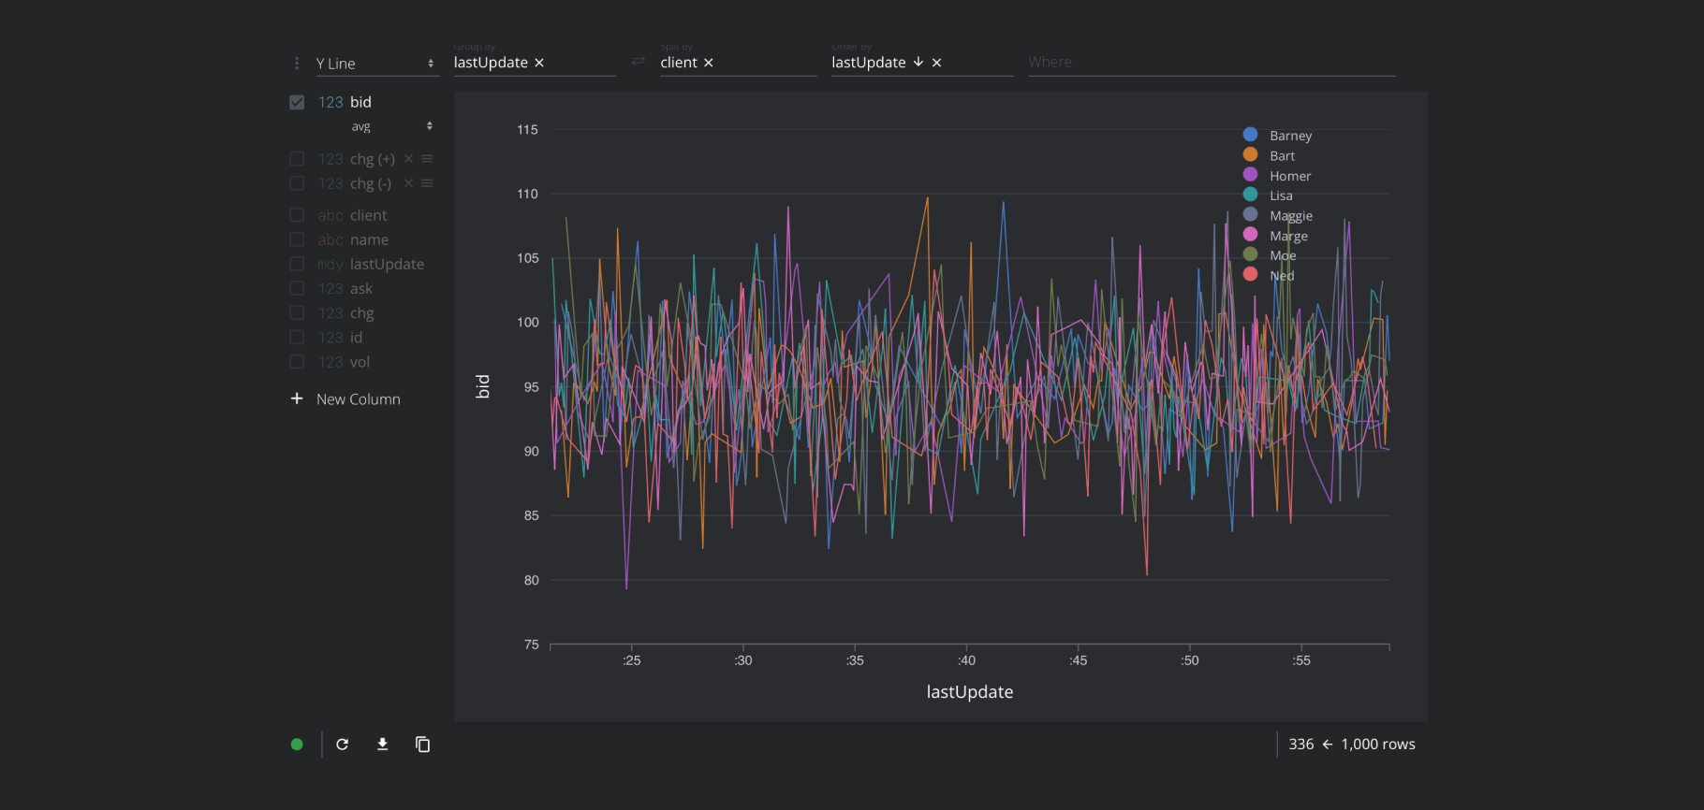
Task: Check the id column checkbox
Action: (x=297, y=337)
